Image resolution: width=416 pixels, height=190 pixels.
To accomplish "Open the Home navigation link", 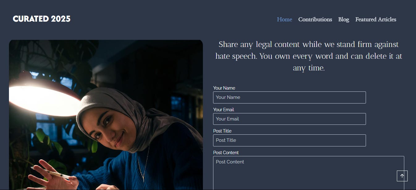I will [284, 19].
